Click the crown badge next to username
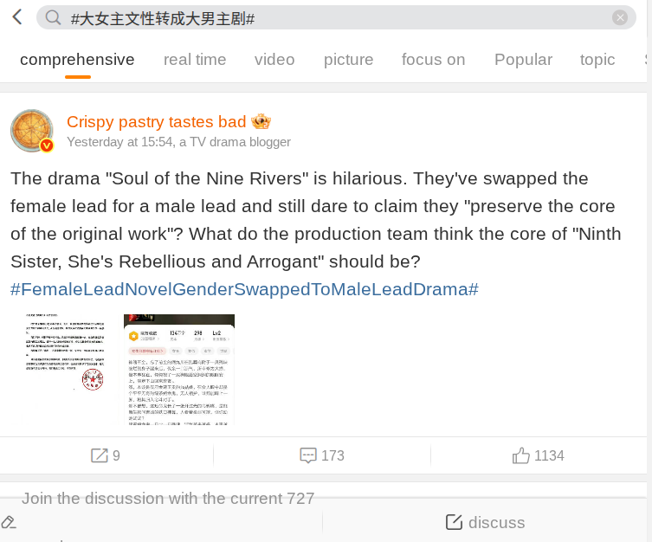 (261, 121)
